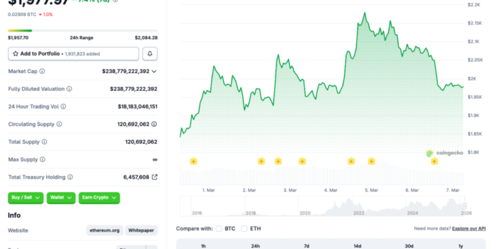Click the star in Add to Portfolio
Screen dimensions: 499x249
click(x=15, y=54)
